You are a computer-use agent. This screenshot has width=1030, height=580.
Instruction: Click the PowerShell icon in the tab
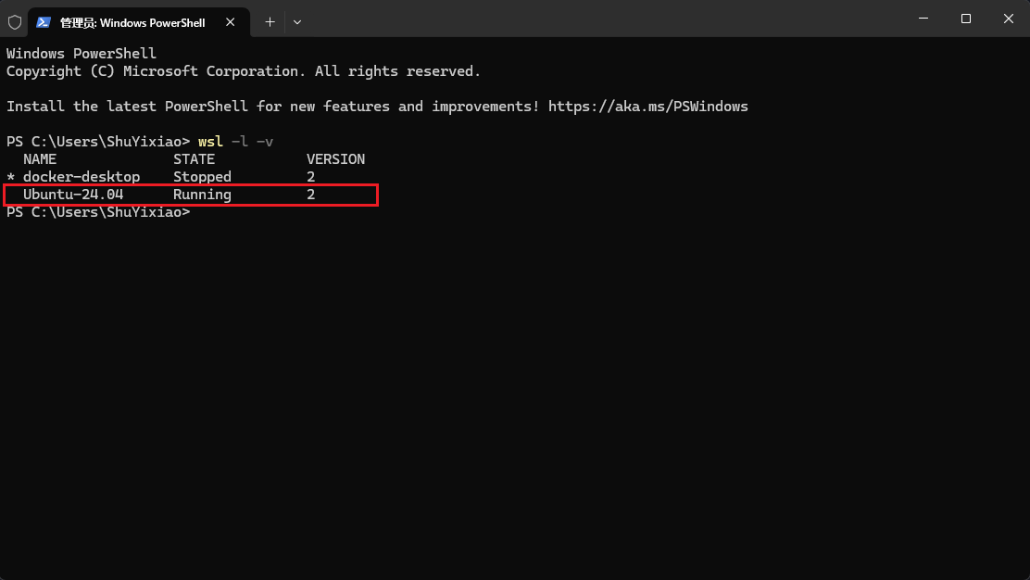pos(44,22)
